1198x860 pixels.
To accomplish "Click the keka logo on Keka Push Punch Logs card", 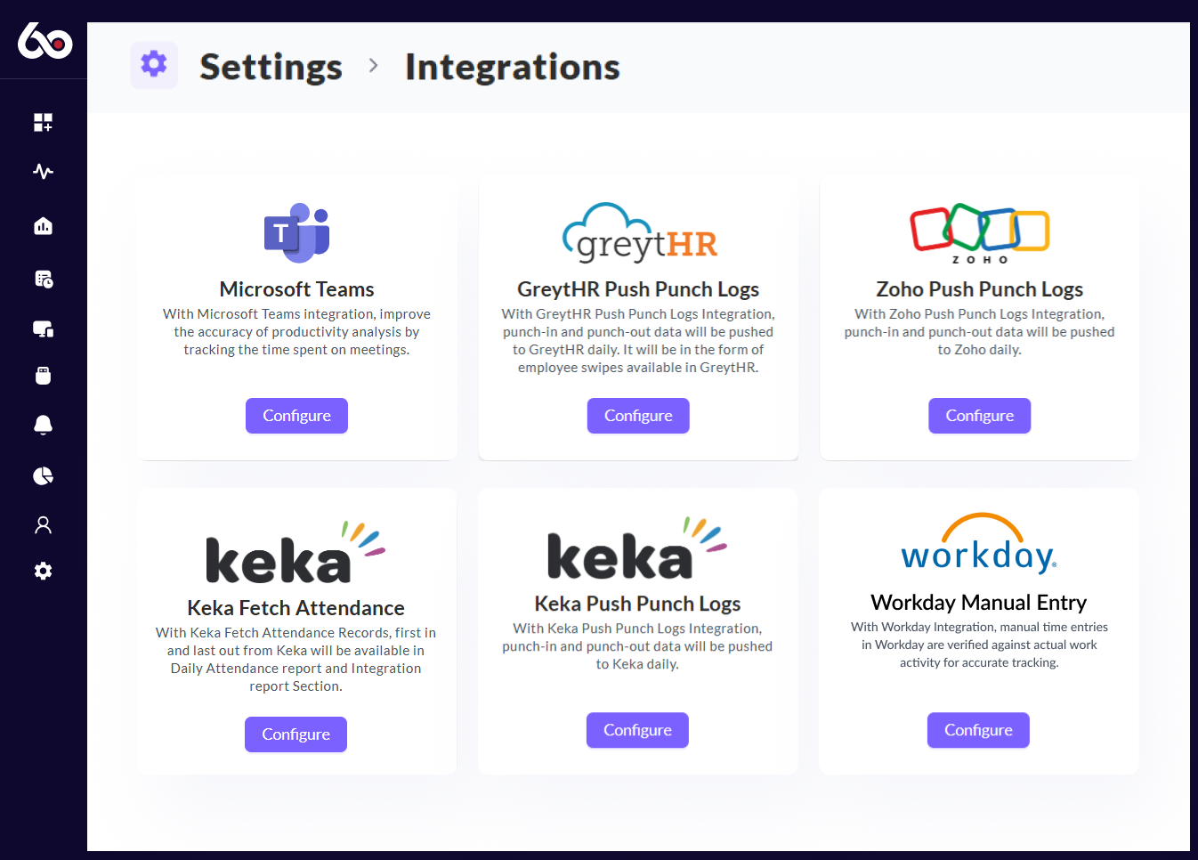I will pos(637,548).
